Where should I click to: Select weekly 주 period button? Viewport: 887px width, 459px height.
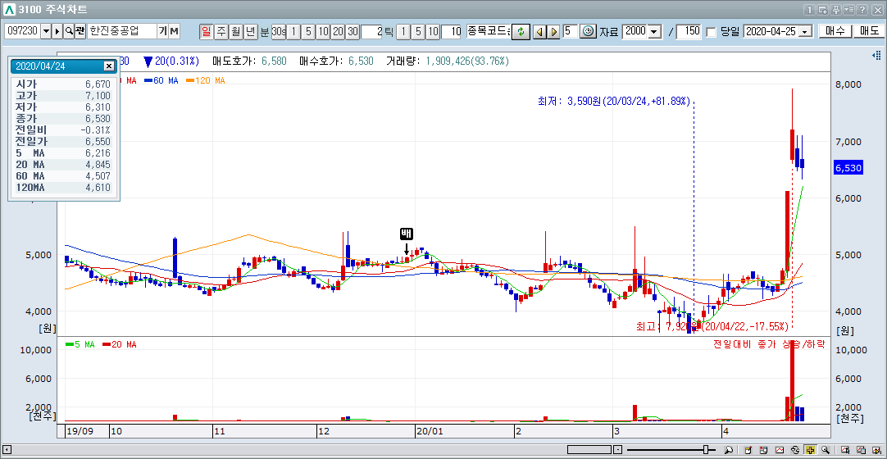[x=221, y=32]
